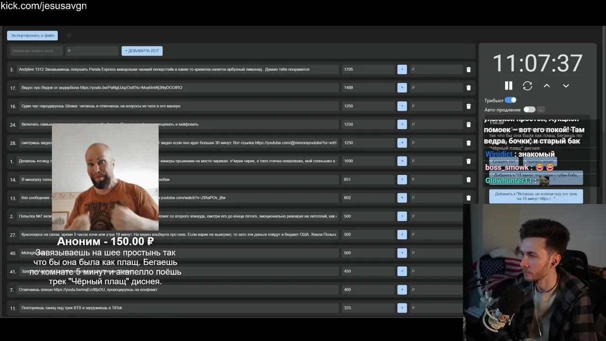Add amount to lot 14 with plus

(x=402, y=179)
